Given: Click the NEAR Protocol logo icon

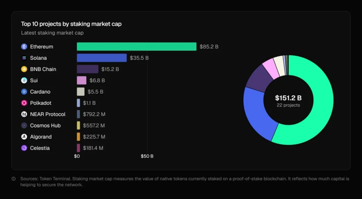Looking at the screenshot, I should [24, 114].
